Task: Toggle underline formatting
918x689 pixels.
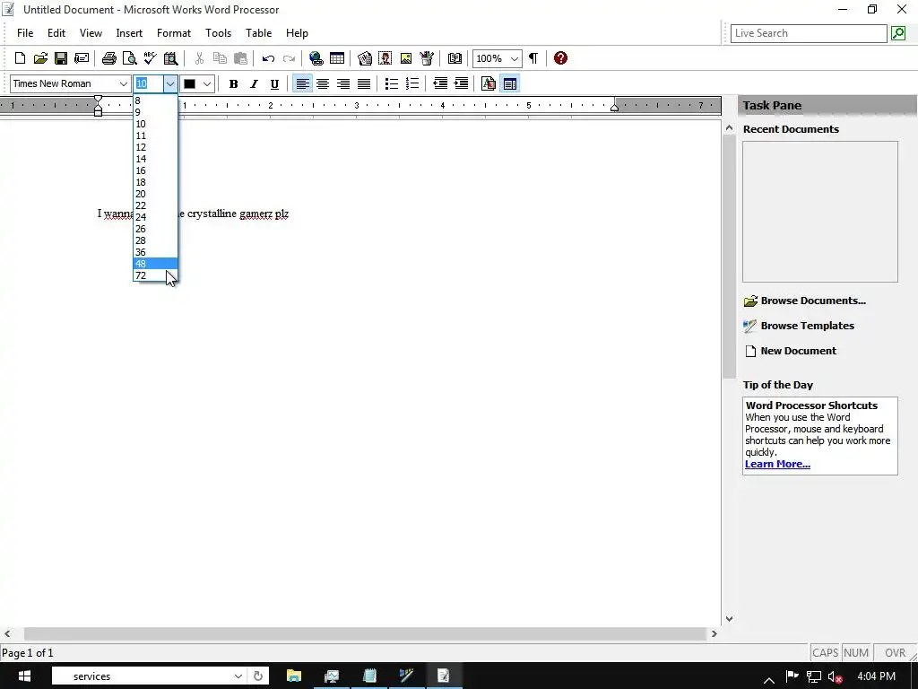Action: pos(274,83)
